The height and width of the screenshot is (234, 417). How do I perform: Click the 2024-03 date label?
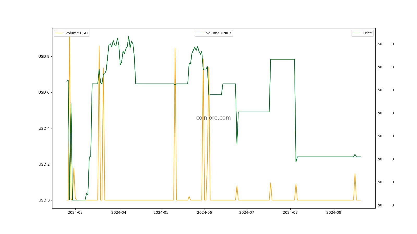point(75,212)
